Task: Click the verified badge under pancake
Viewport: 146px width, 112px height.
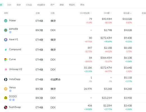Action: pyautogui.click(x=10, y=32)
